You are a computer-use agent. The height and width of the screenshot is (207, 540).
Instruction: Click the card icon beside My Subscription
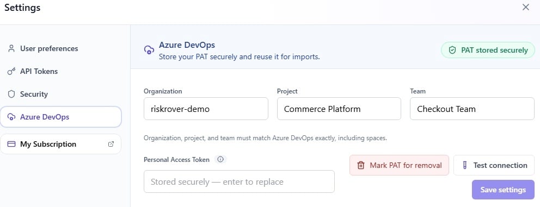(11, 144)
